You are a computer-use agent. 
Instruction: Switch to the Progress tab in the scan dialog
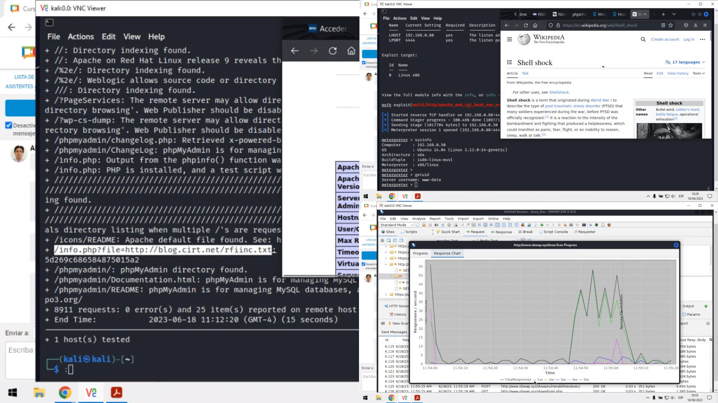coord(420,253)
